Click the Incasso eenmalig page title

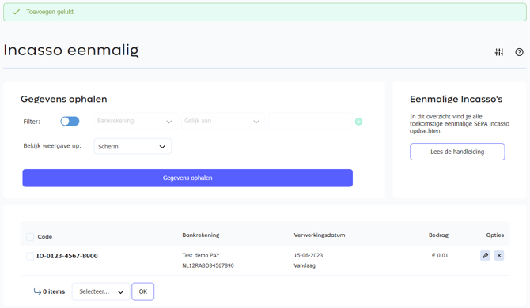coord(71,51)
